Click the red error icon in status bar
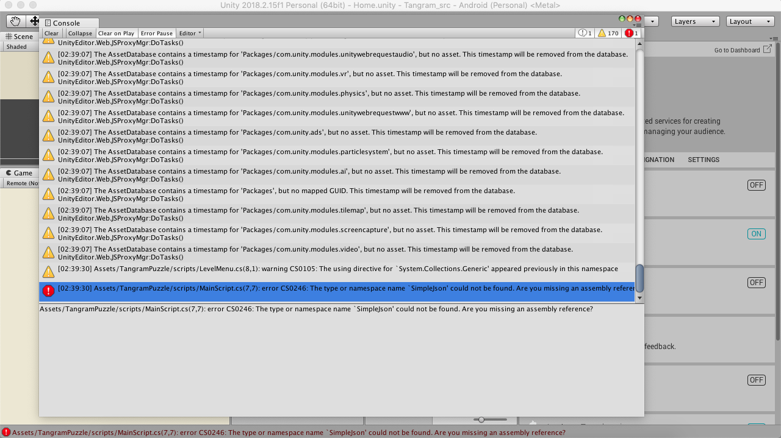The image size is (781, 438). (x=5, y=433)
